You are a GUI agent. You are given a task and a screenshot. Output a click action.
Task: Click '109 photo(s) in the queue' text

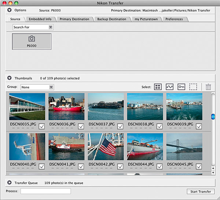coord(64,183)
